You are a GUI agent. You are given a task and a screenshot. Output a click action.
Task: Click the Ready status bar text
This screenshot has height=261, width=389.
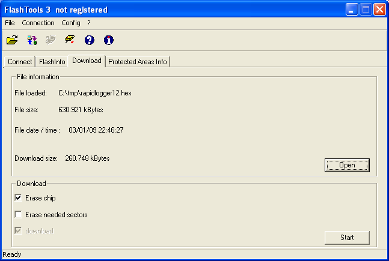(x=12, y=254)
